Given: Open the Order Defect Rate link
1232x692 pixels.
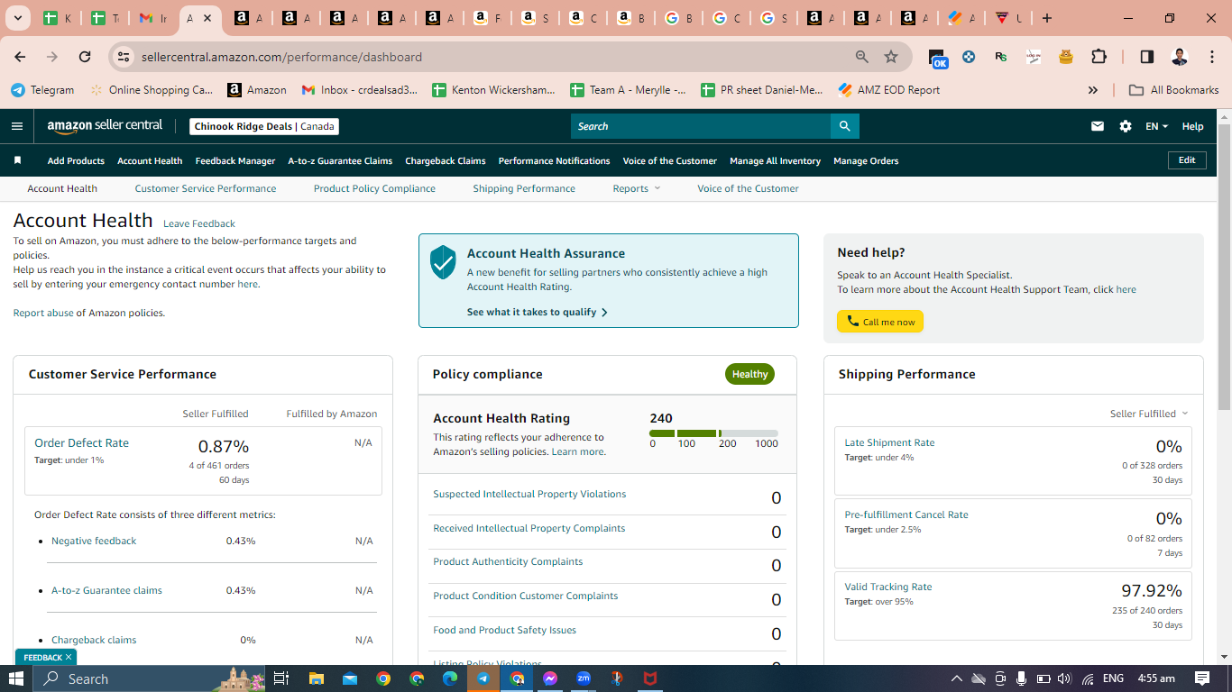Looking at the screenshot, I should pos(81,442).
